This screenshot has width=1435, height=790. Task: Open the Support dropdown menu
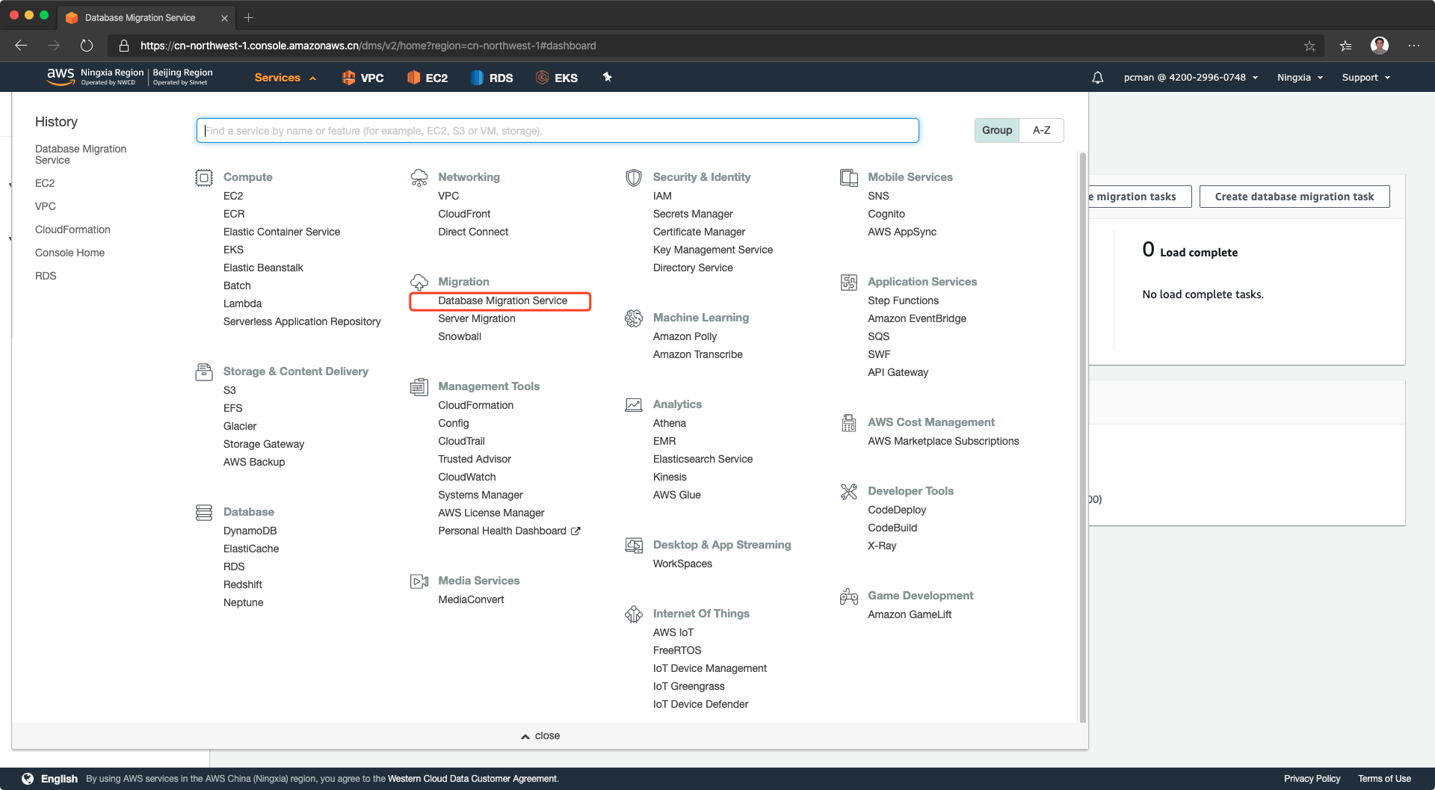(x=1365, y=78)
